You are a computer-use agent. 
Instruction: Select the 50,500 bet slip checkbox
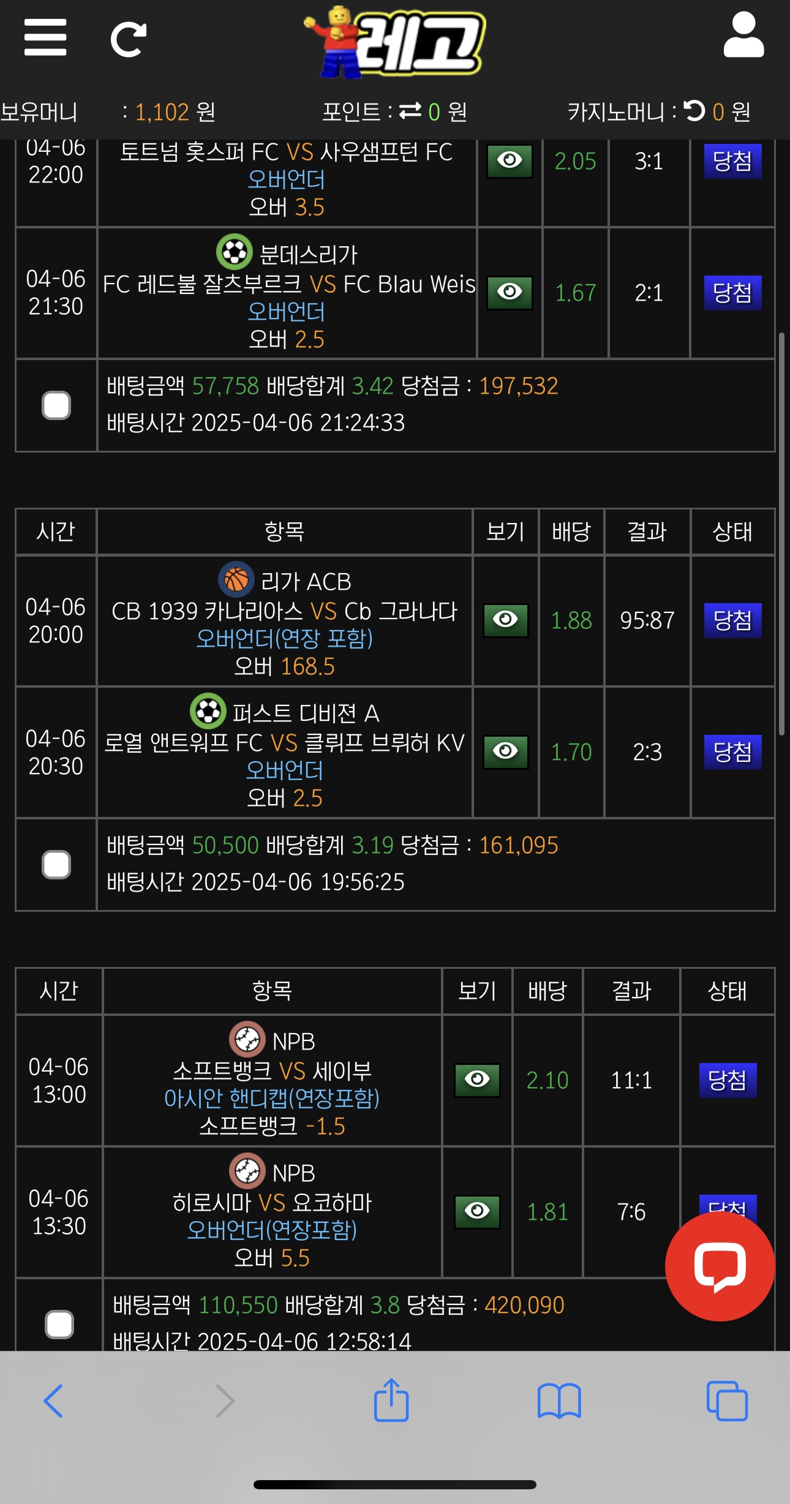(56, 865)
